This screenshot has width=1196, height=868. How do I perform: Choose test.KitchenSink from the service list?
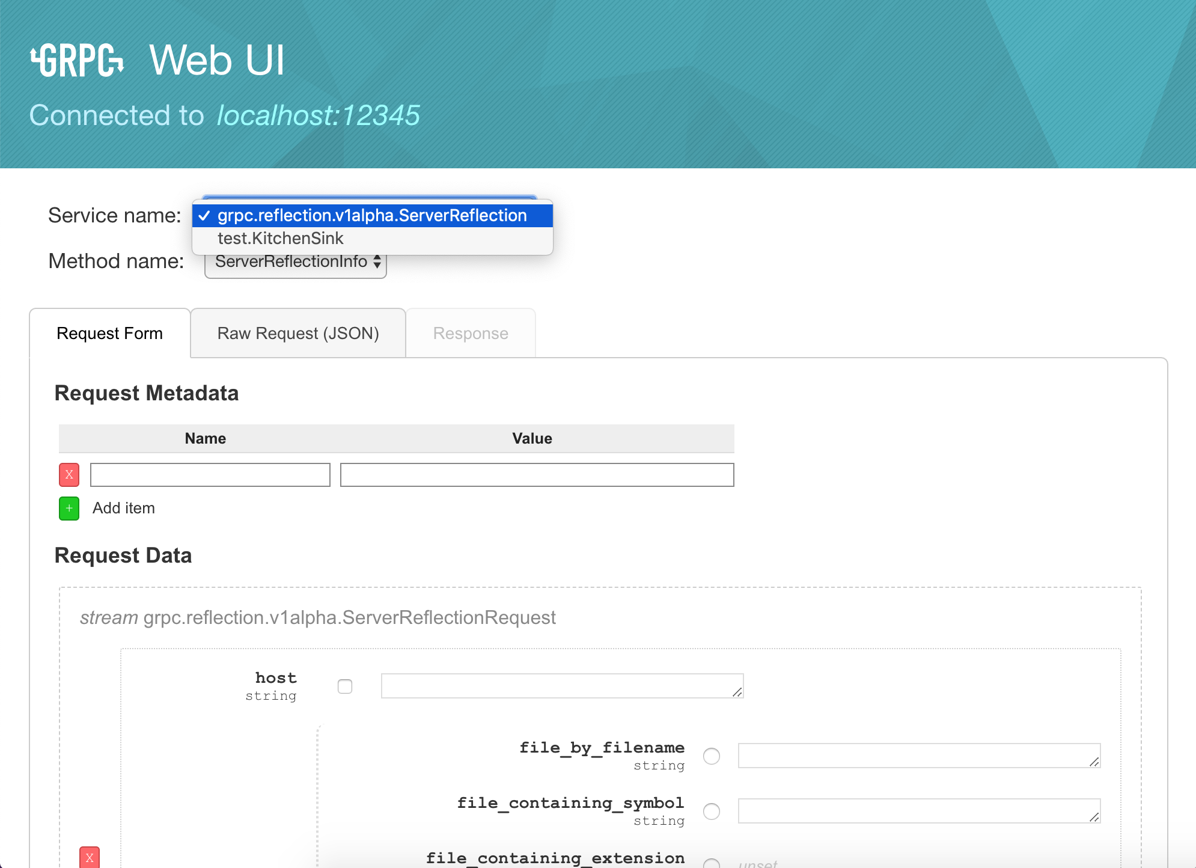[x=280, y=238]
